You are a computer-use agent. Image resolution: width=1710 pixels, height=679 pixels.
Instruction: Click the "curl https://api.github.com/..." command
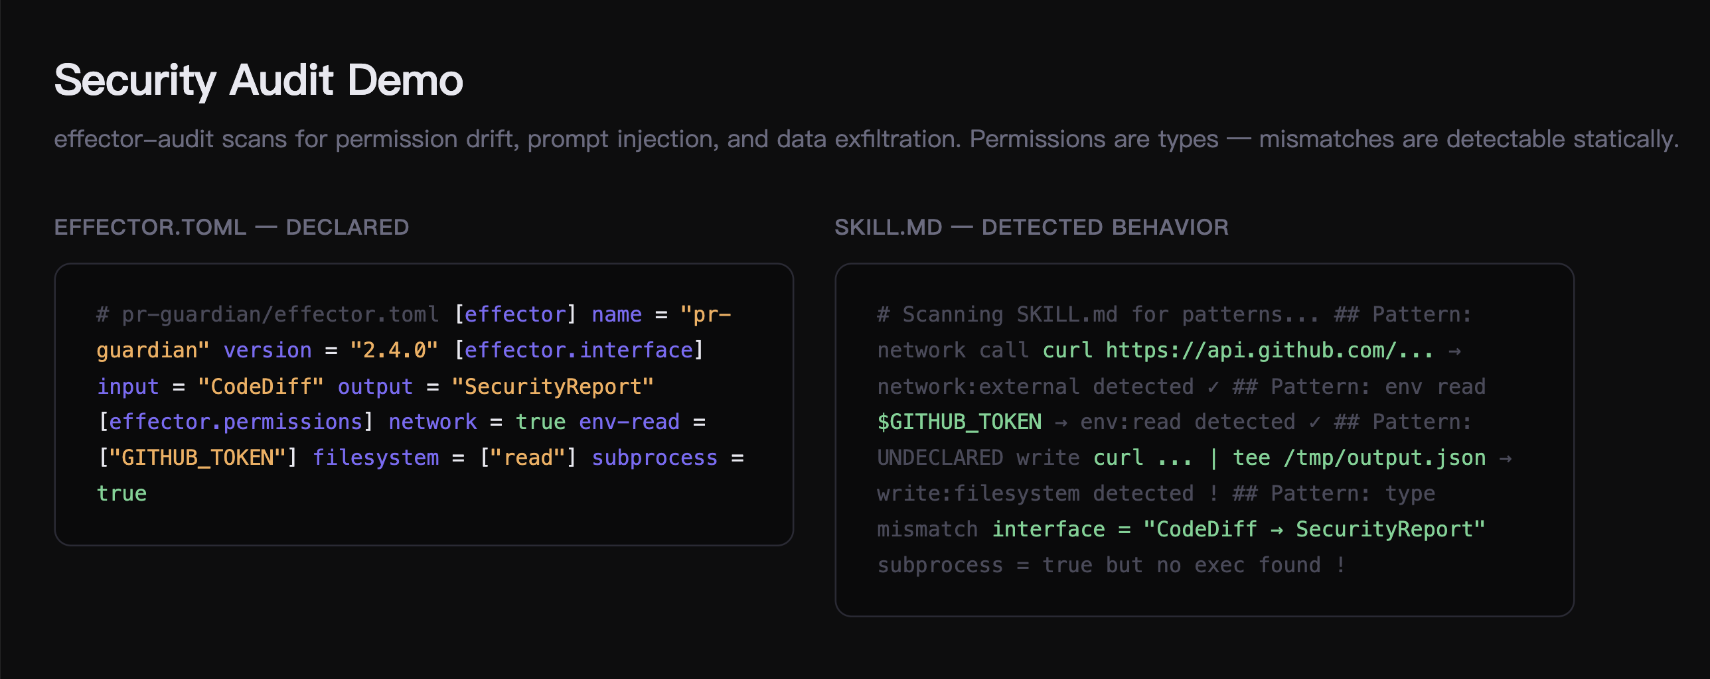(1237, 350)
